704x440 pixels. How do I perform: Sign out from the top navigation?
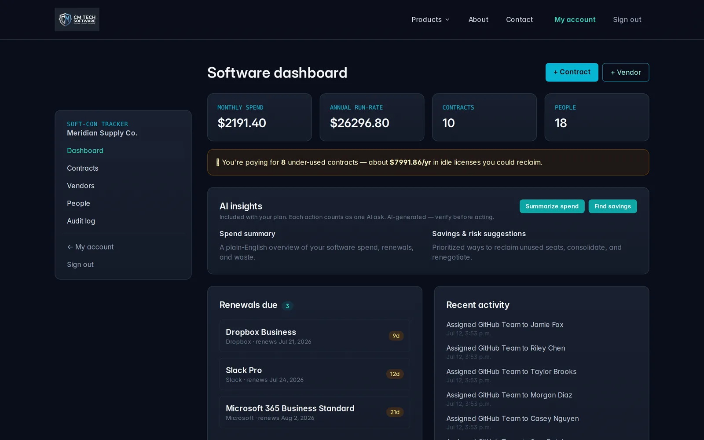[x=627, y=19]
